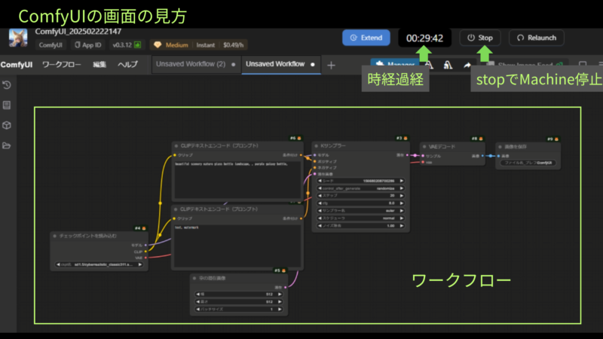Click the $0.49/h price label
Image resolution: width=603 pixels, height=339 pixels.
pyautogui.click(x=234, y=45)
